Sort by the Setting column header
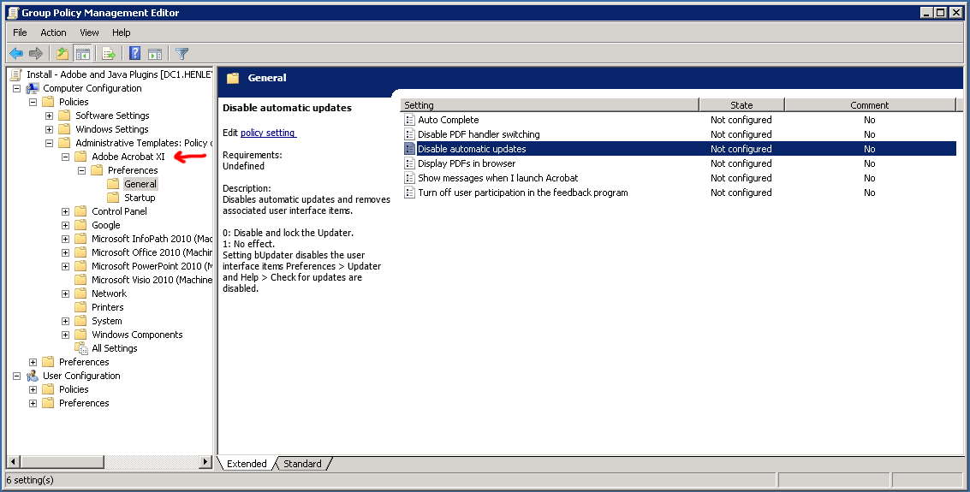This screenshot has width=970, height=492. (550, 105)
